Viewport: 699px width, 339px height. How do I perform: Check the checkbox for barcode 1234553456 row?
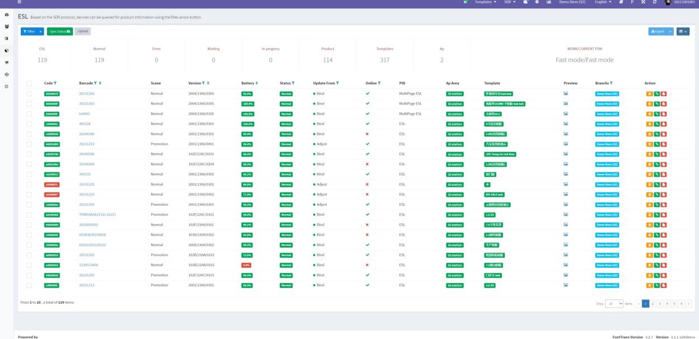pyautogui.click(x=30, y=264)
